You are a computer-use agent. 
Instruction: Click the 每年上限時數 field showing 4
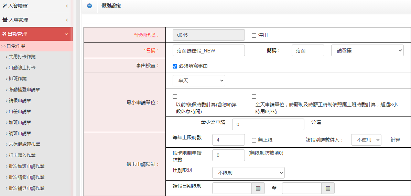tap(228, 140)
